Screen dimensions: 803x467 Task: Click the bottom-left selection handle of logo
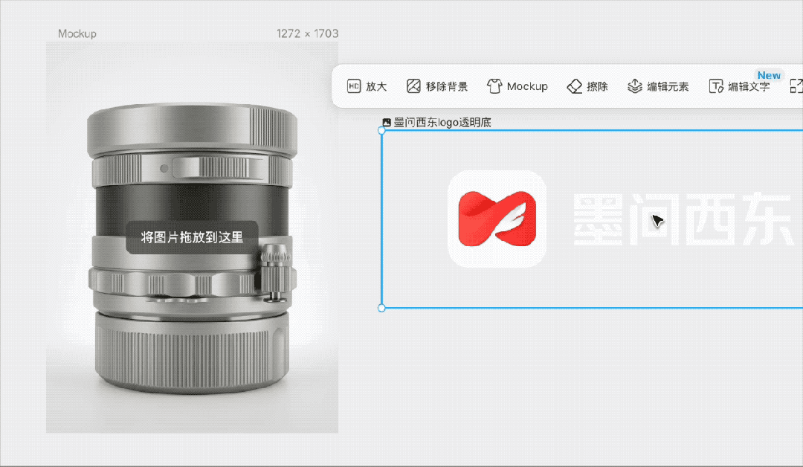[382, 308]
